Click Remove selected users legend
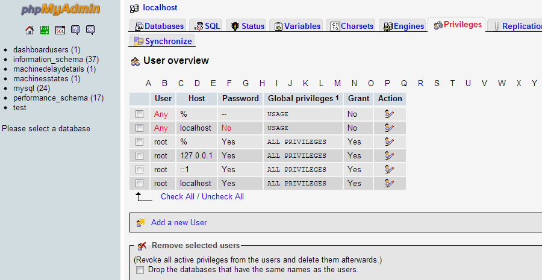This screenshot has width=542, height=280. pyautogui.click(x=196, y=246)
